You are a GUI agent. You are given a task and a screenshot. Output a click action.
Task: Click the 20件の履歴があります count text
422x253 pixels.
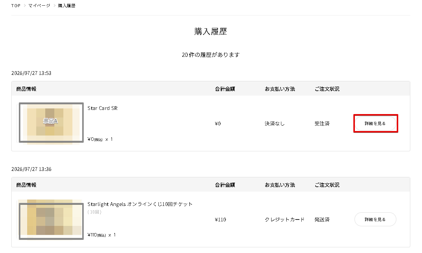(211, 55)
